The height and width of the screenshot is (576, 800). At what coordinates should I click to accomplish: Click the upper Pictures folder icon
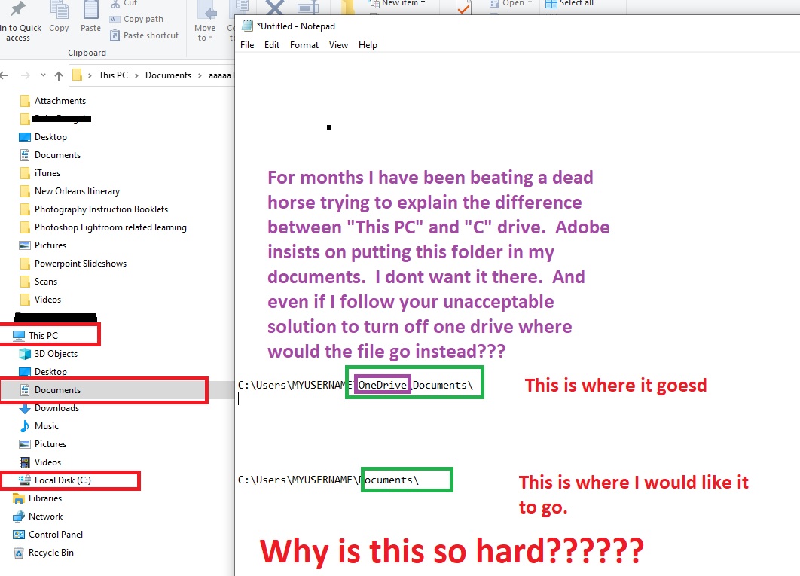pos(25,245)
